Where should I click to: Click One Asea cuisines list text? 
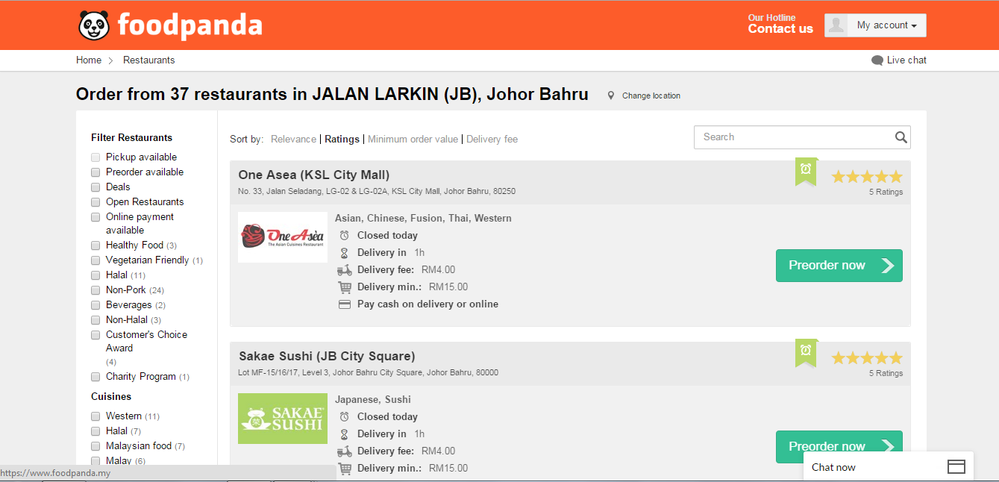click(423, 219)
